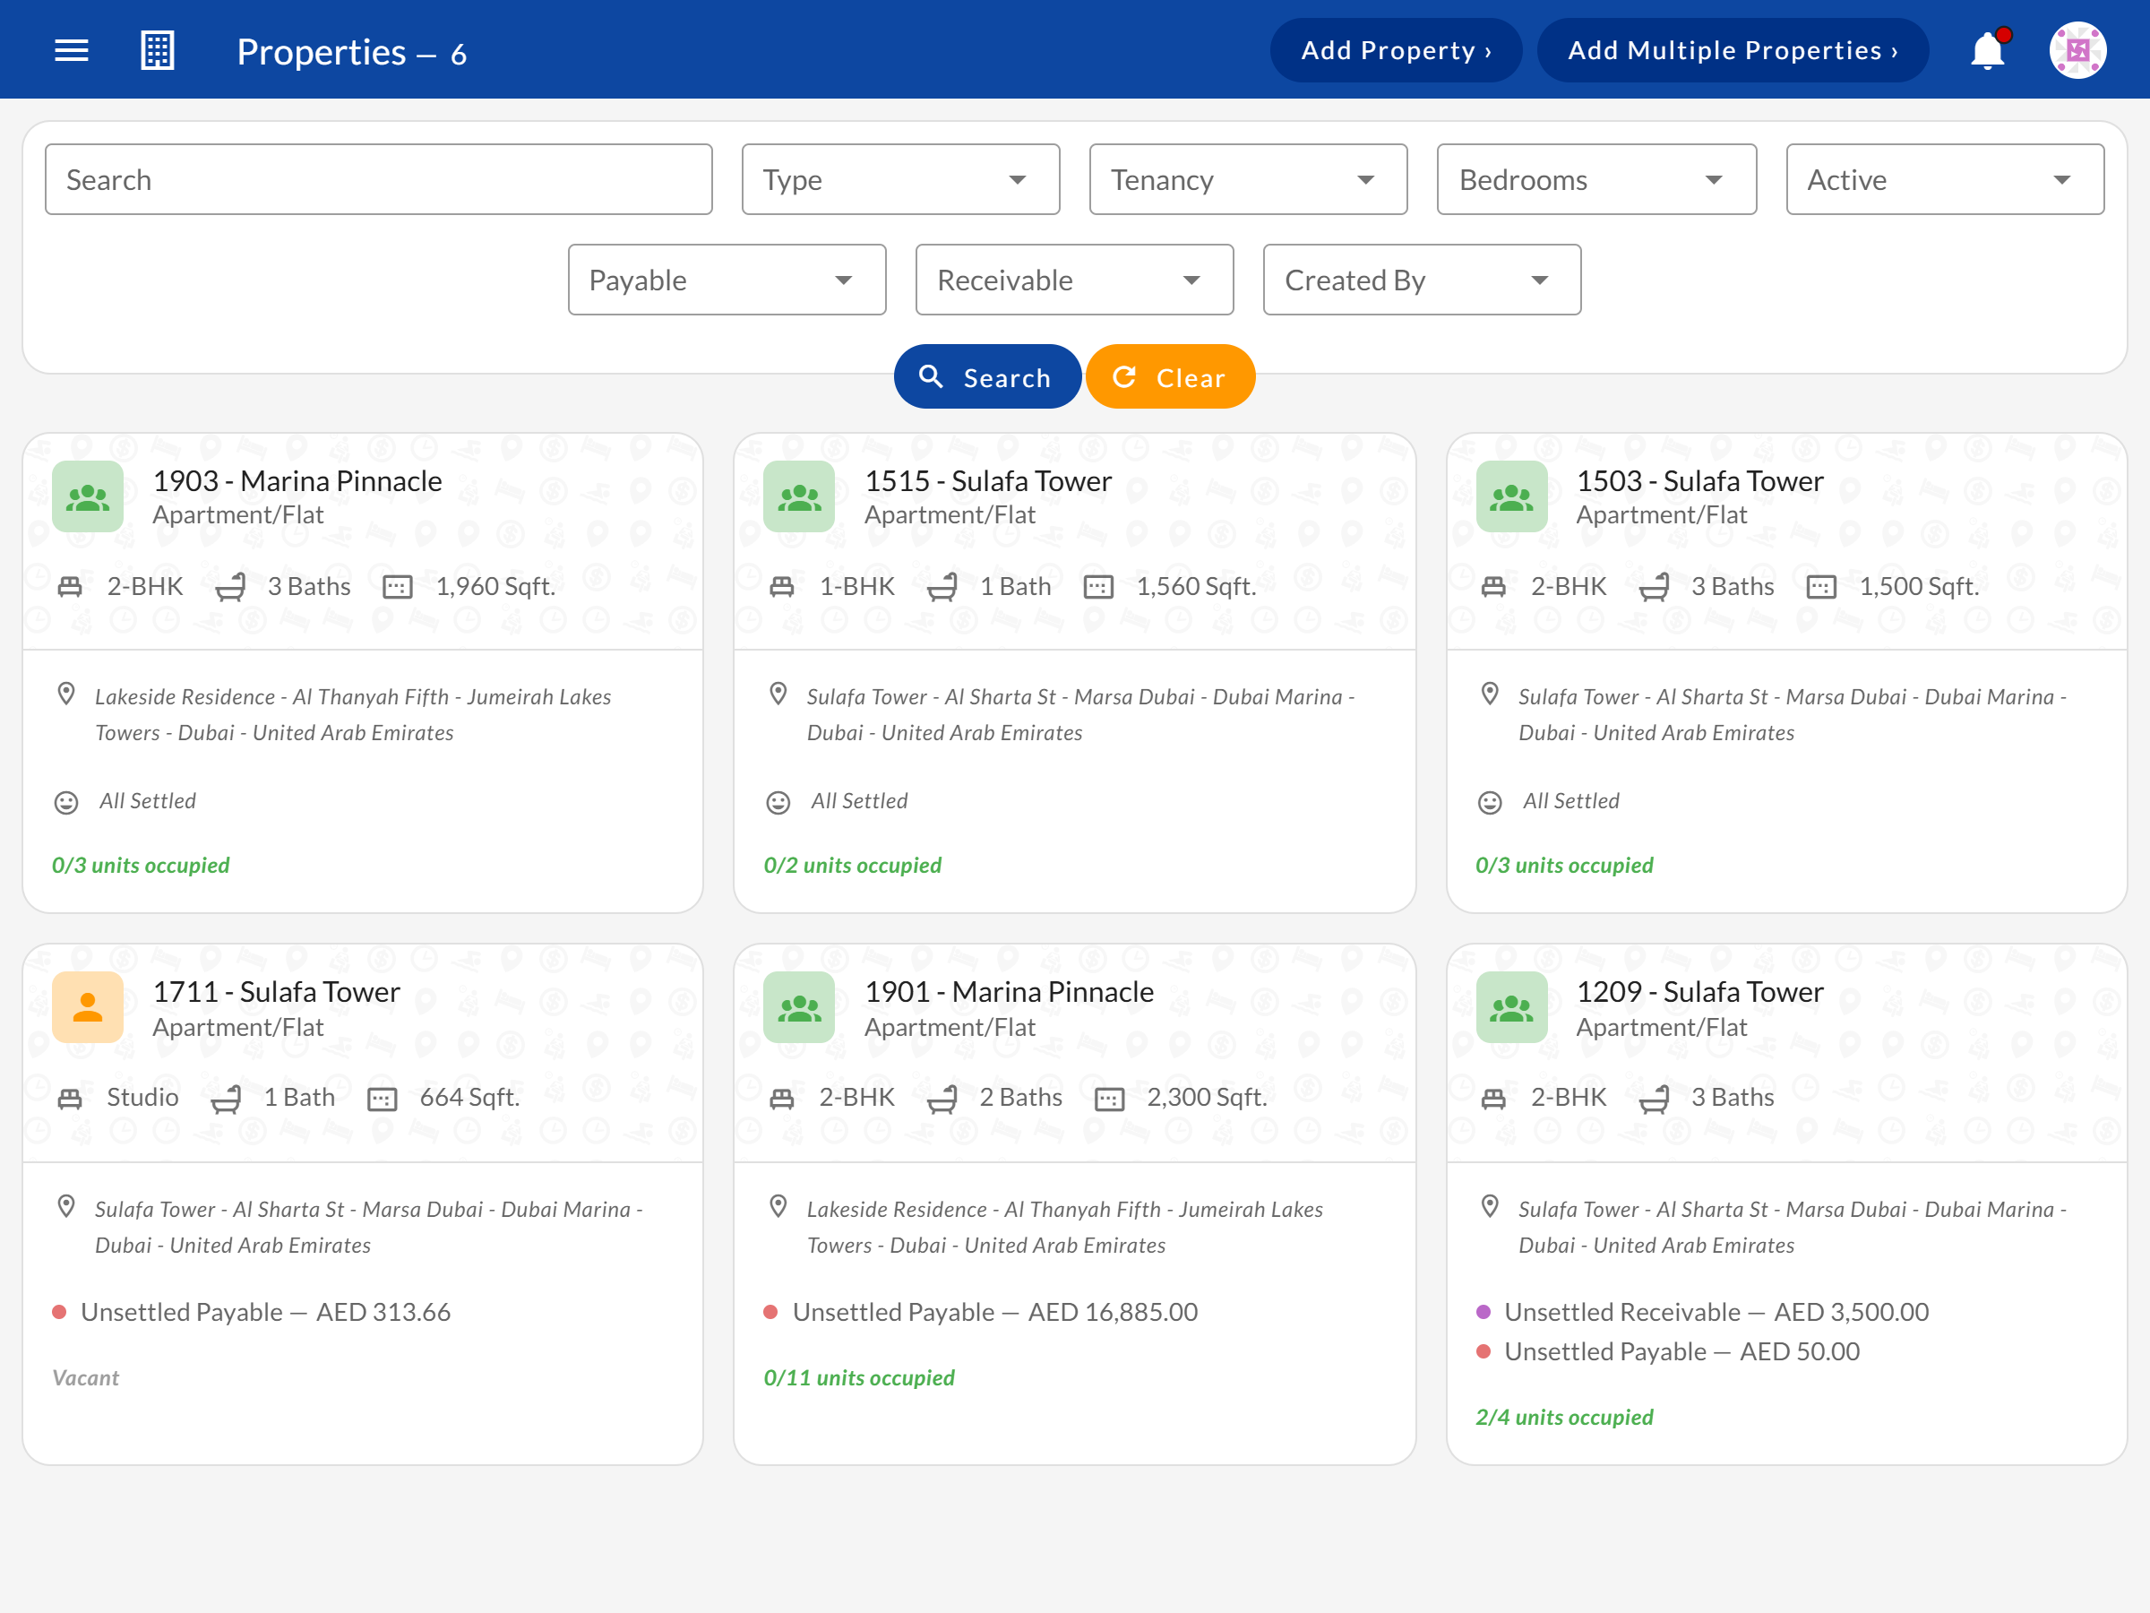Click the Studio bedroom label
This screenshot has width=2150, height=1613.
point(142,1098)
